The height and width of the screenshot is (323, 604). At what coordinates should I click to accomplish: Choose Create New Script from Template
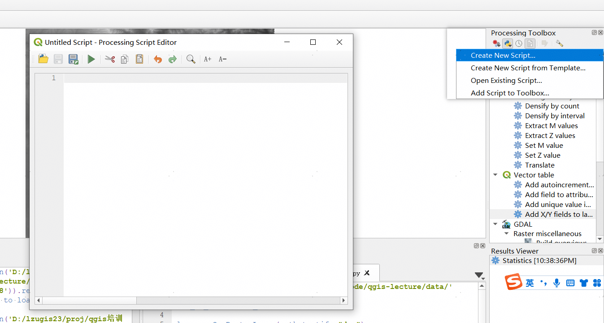[x=520, y=68]
